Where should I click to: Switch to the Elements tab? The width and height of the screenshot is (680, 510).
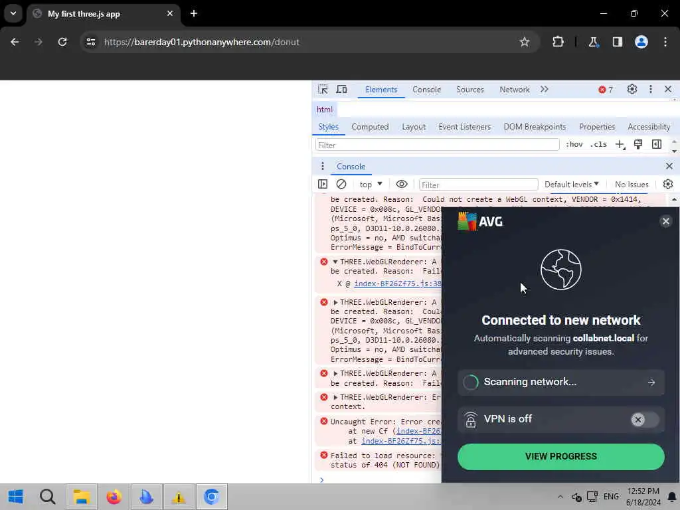[x=381, y=90]
